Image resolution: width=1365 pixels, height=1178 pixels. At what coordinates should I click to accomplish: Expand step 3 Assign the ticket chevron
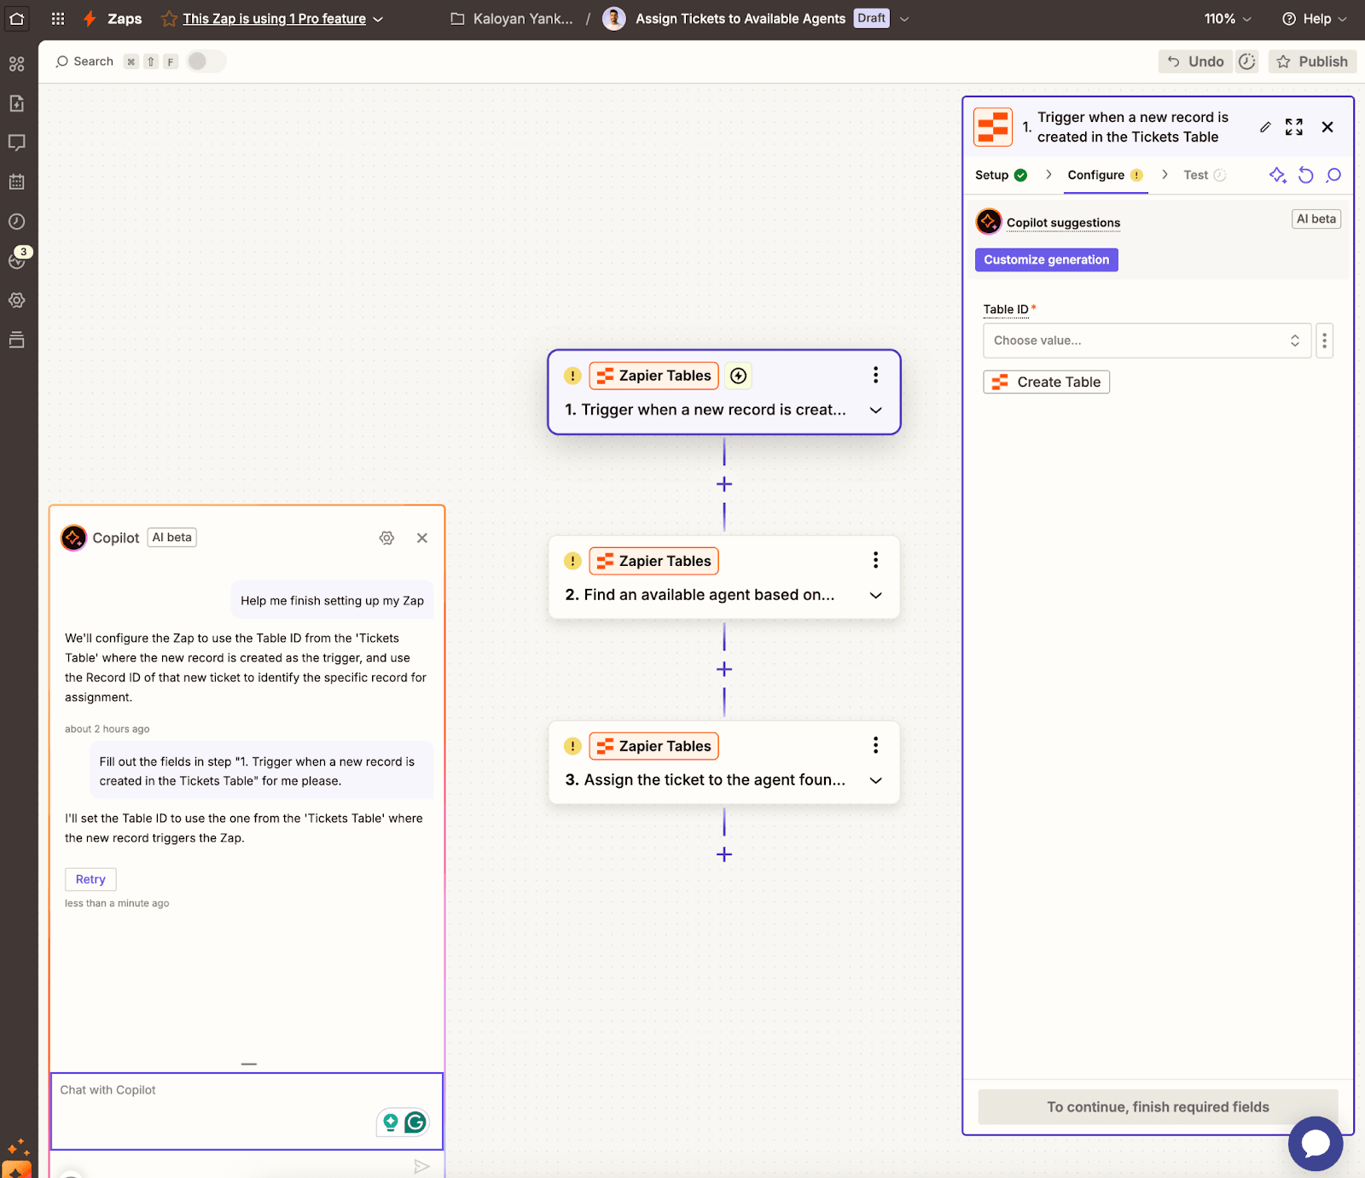[875, 780]
